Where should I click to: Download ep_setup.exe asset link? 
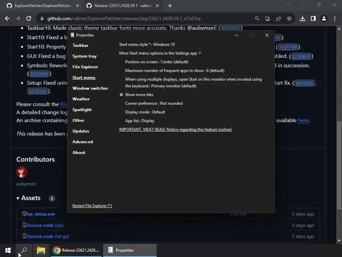point(41,214)
